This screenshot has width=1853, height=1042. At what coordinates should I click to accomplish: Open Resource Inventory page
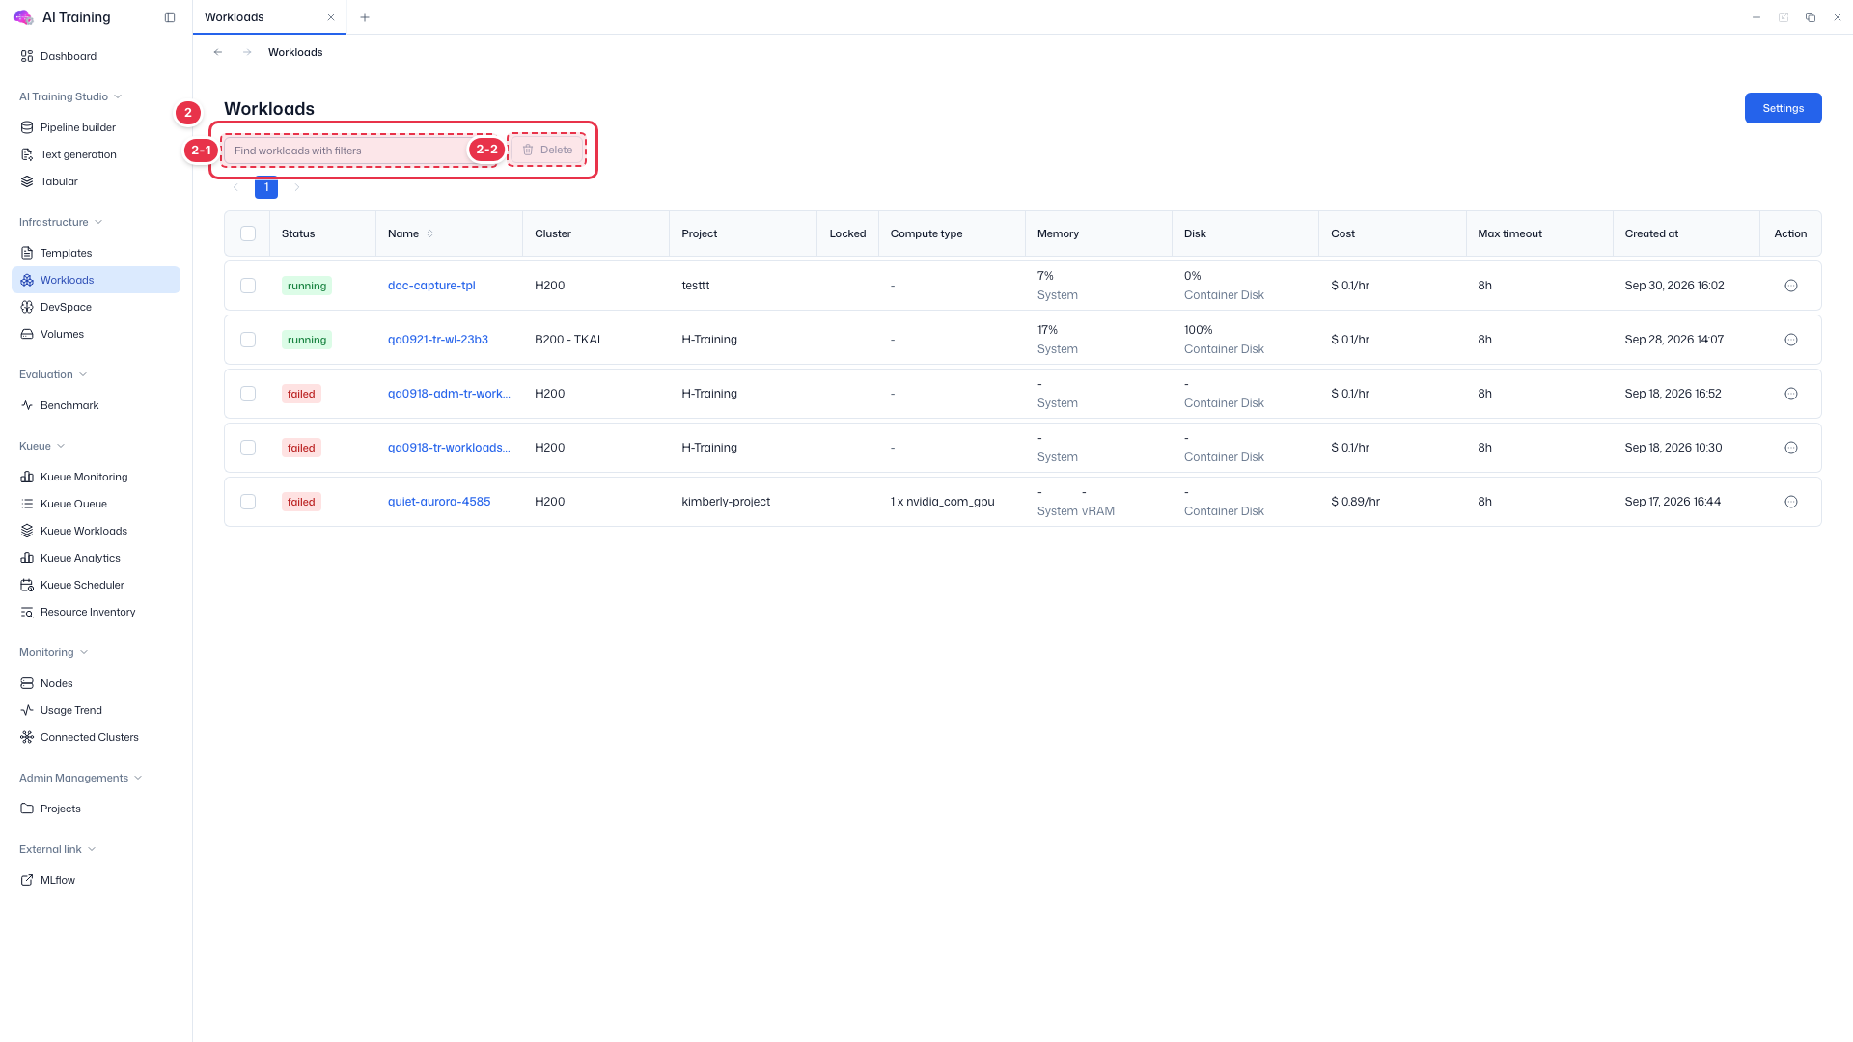coord(96,612)
